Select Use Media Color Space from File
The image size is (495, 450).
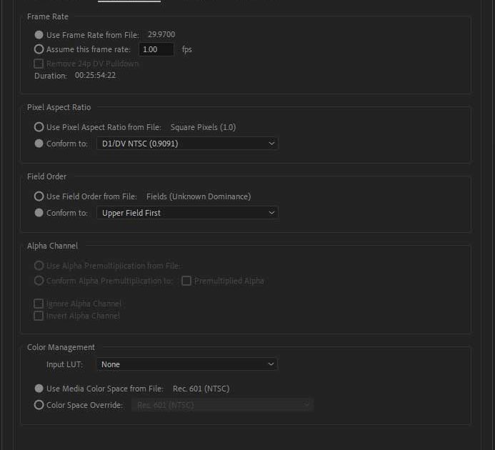[x=39, y=389]
